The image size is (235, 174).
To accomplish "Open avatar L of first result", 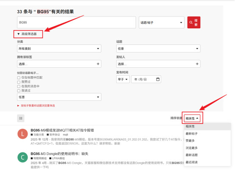I will [x=22, y=134].
